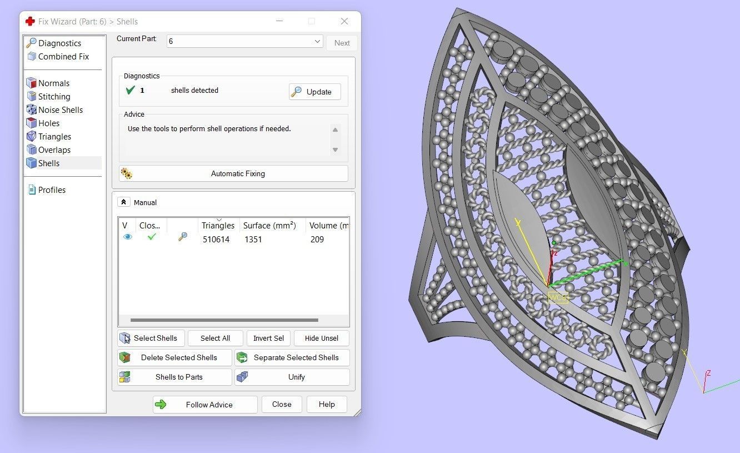Screen dimensions: 740x453
Task: Toggle shell visibility eye icon
Action: pyautogui.click(x=128, y=237)
